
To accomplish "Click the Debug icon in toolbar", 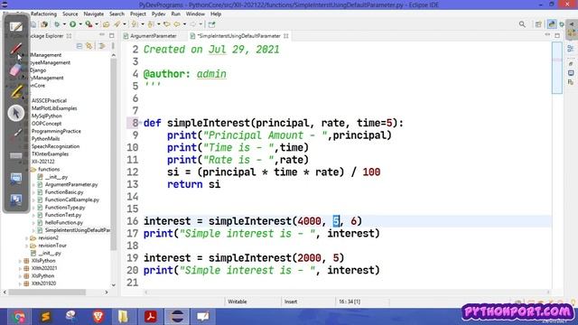I will pyautogui.click(x=57, y=24).
